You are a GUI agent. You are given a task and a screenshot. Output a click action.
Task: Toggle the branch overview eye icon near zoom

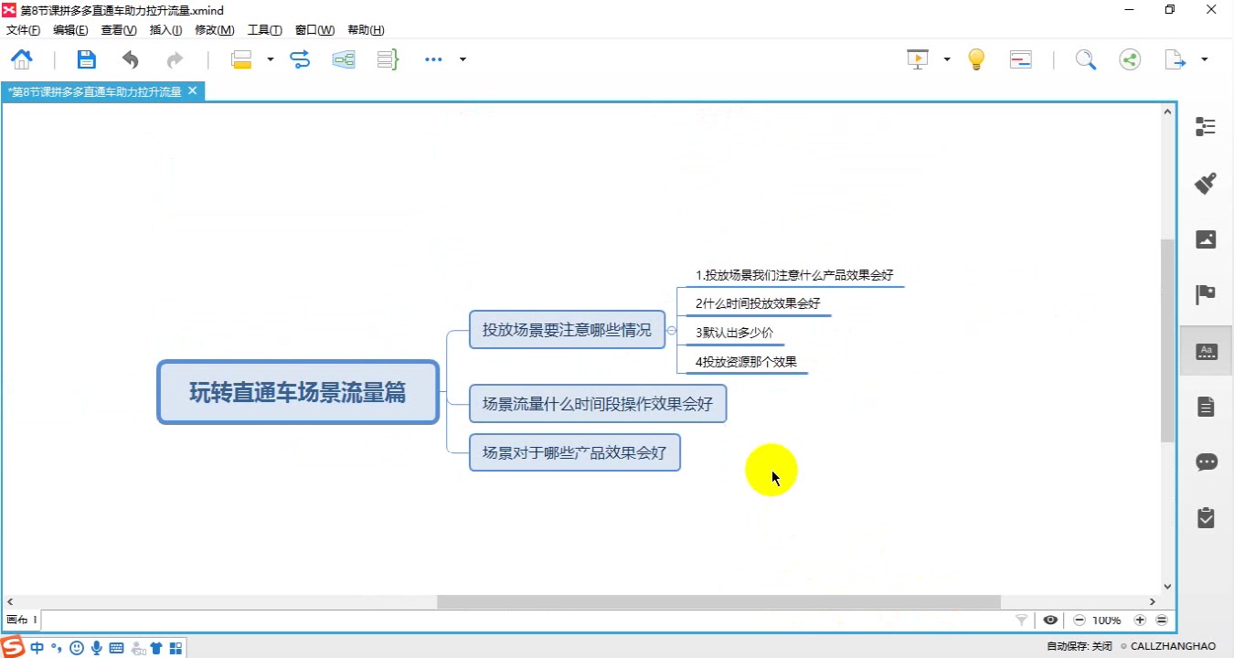pyautogui.click(x=1050, y=620)
